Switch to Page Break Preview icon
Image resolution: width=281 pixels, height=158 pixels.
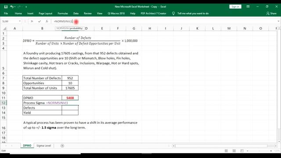coord(242,151)
